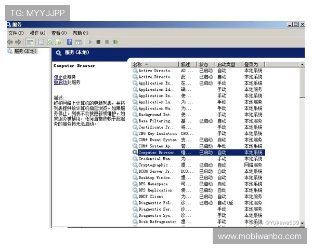312x249 pixels.
Task: Select 服务(本地) in the left tree
Action: point(25,51)
